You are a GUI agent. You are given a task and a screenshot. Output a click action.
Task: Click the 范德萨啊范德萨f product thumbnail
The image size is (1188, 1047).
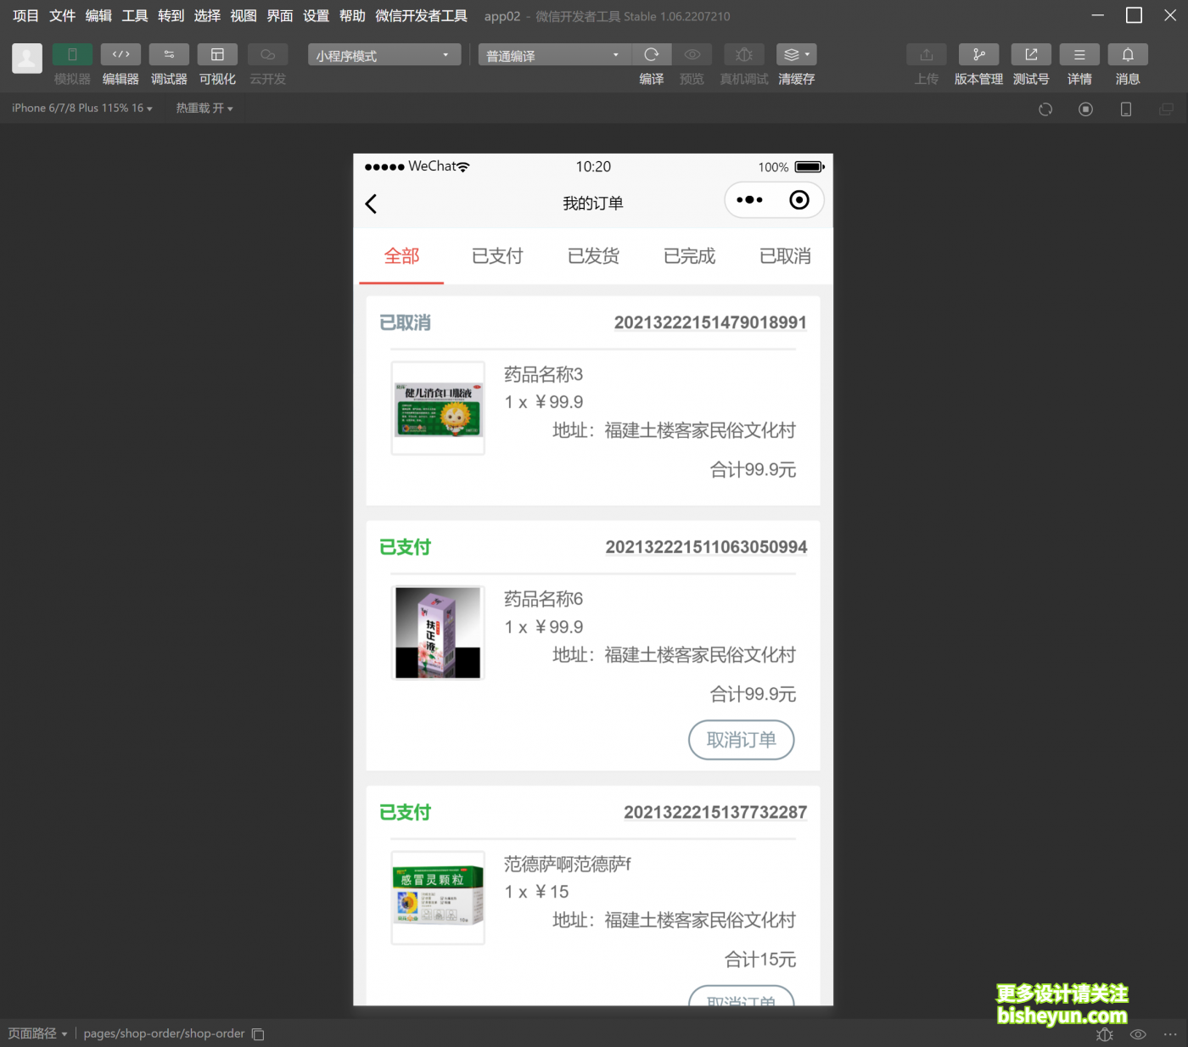(438, 898)
